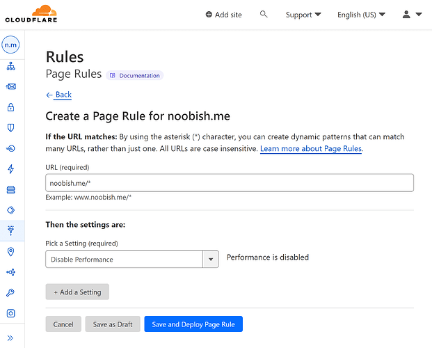Screen dimensions: 432x348
Task: Open the Network location pin sidebar icon
Action: pos(10,251)
